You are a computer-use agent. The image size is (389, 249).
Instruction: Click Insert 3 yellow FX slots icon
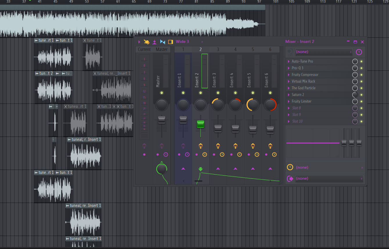point(218,146)
